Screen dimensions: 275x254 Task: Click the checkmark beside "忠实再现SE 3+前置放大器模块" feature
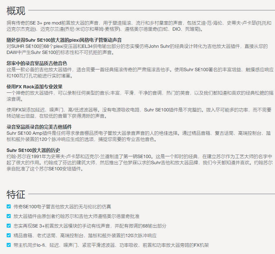[x=9, y=226]
